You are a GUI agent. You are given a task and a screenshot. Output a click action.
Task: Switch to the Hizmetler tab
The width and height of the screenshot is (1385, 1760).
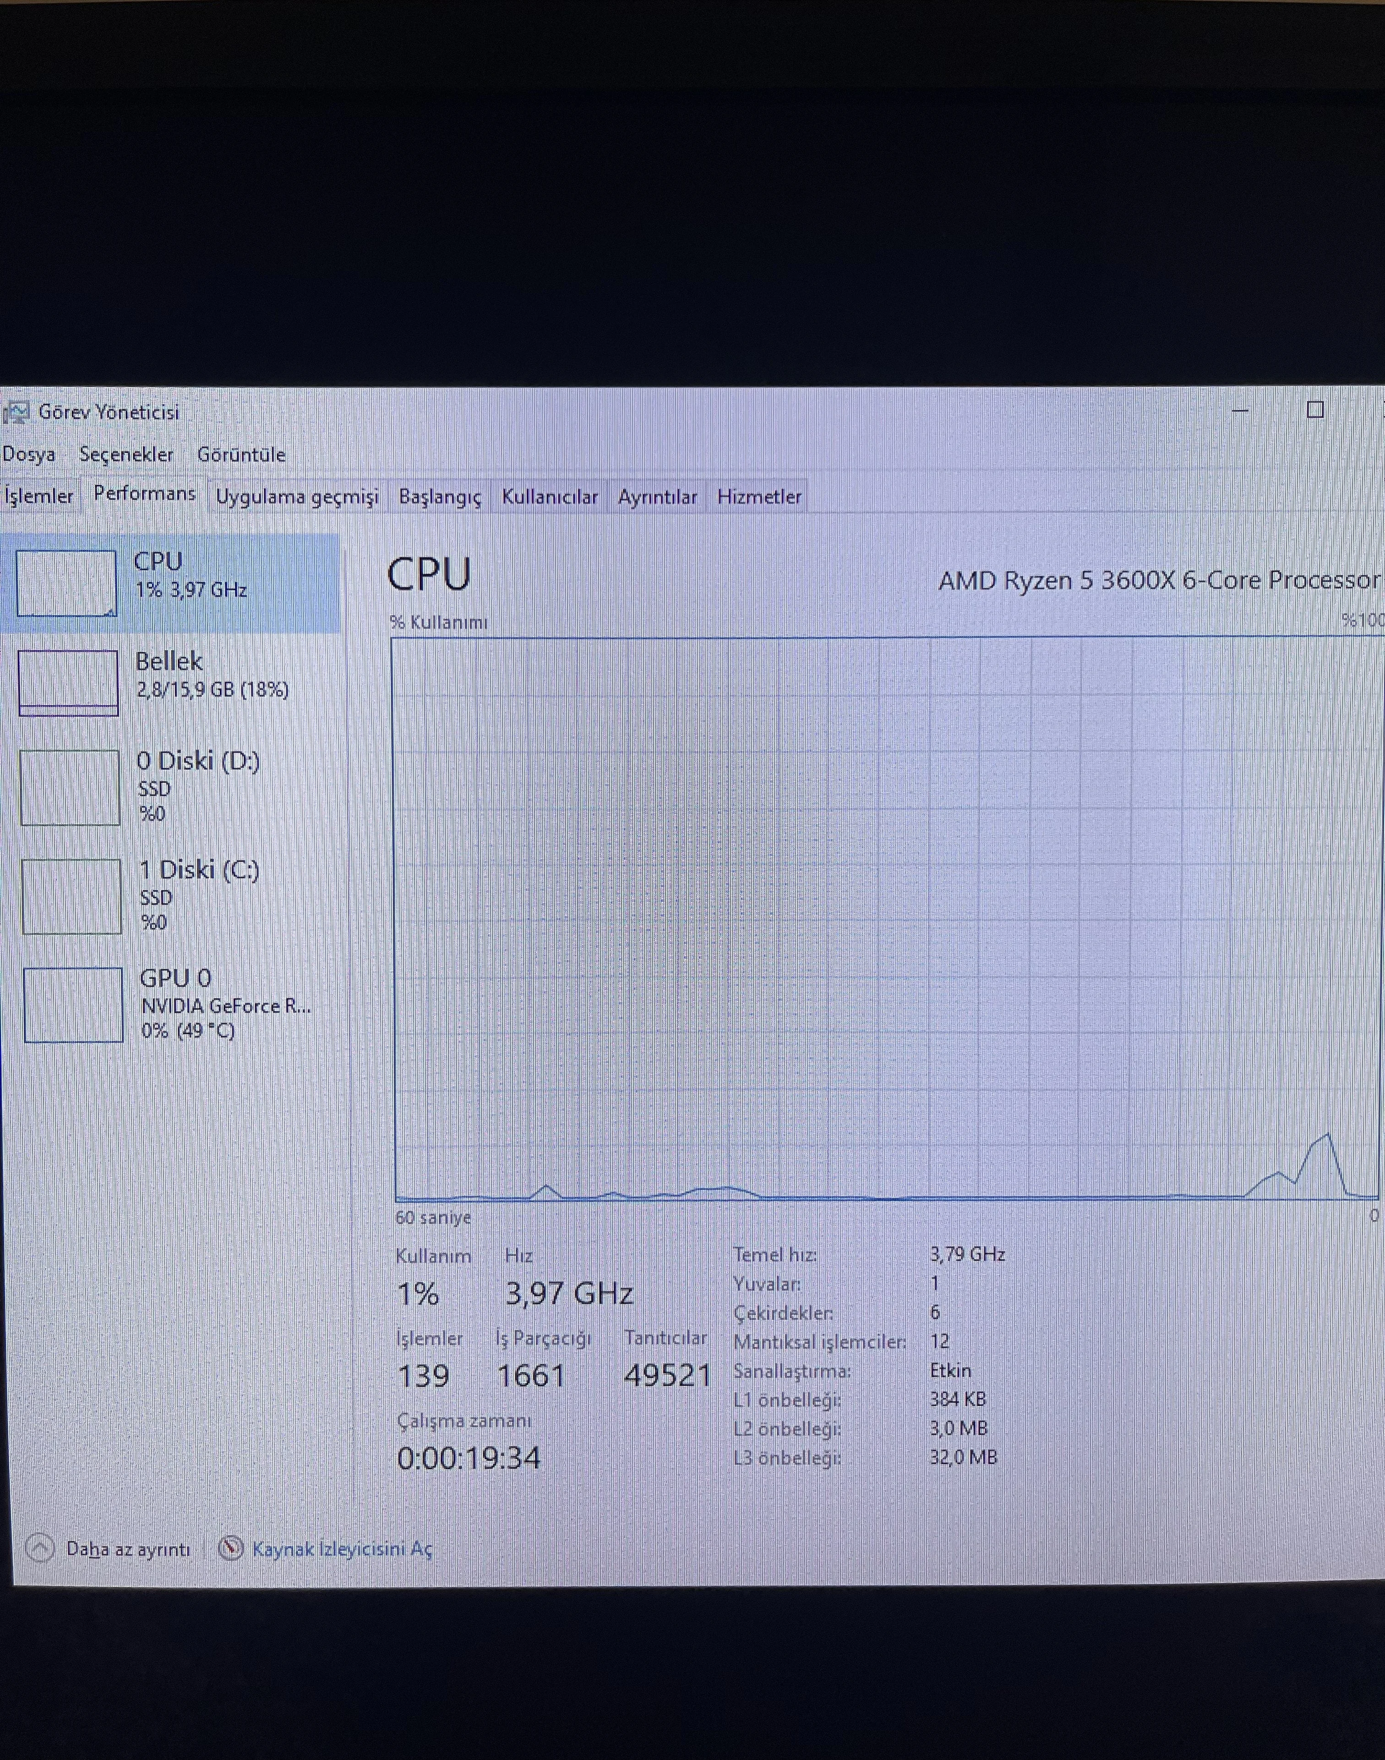759,496
